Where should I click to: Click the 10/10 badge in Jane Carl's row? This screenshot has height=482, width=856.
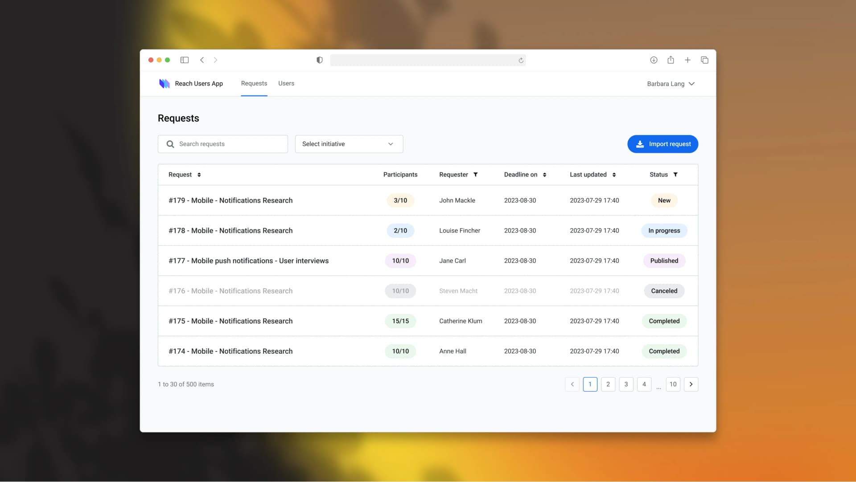tap(400, 261)
